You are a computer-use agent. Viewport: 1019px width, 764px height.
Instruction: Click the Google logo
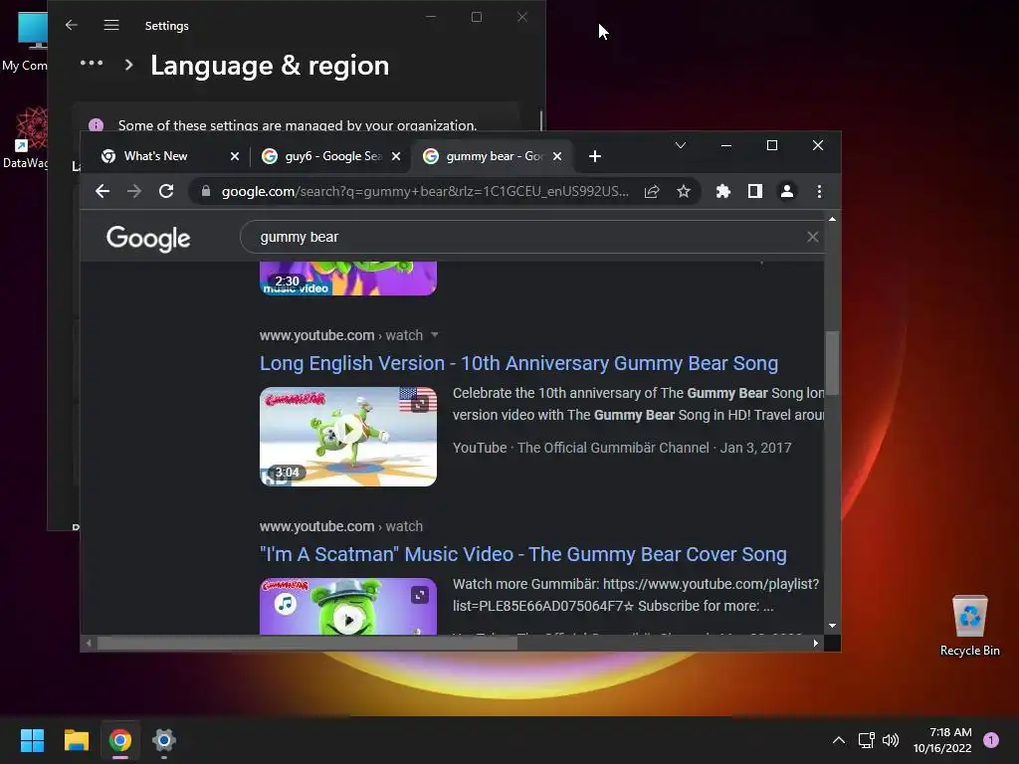[148, 239]
